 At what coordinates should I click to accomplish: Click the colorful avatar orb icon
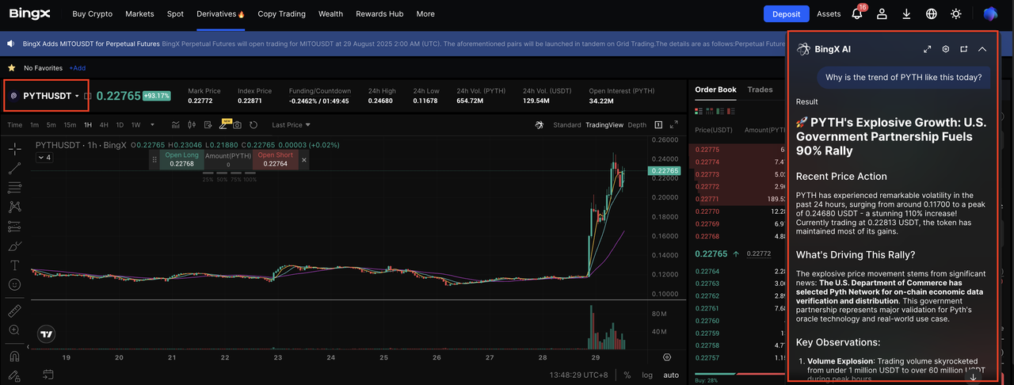point(991,13)
